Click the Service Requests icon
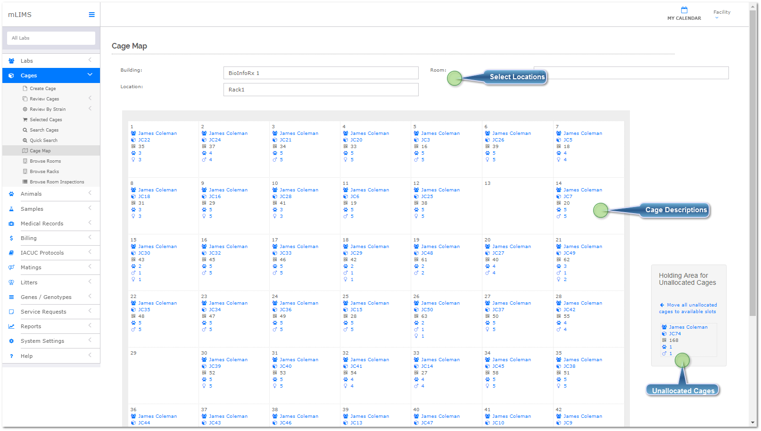Screen dimensions: 761x431 click(x=11, y=312)
